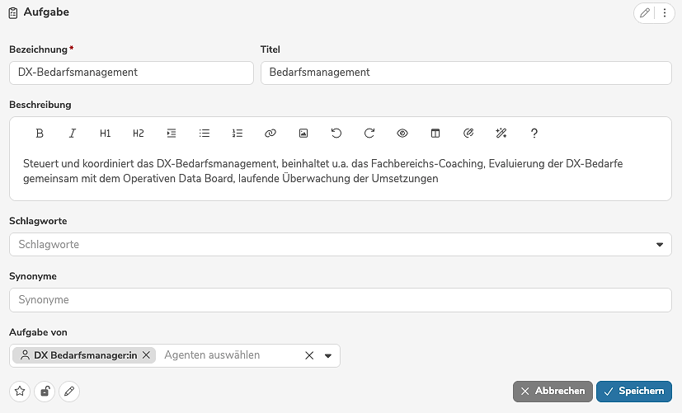Toggle bold formatting in description editor
Screen dimensions: 682x413
(x=39, y=133)
